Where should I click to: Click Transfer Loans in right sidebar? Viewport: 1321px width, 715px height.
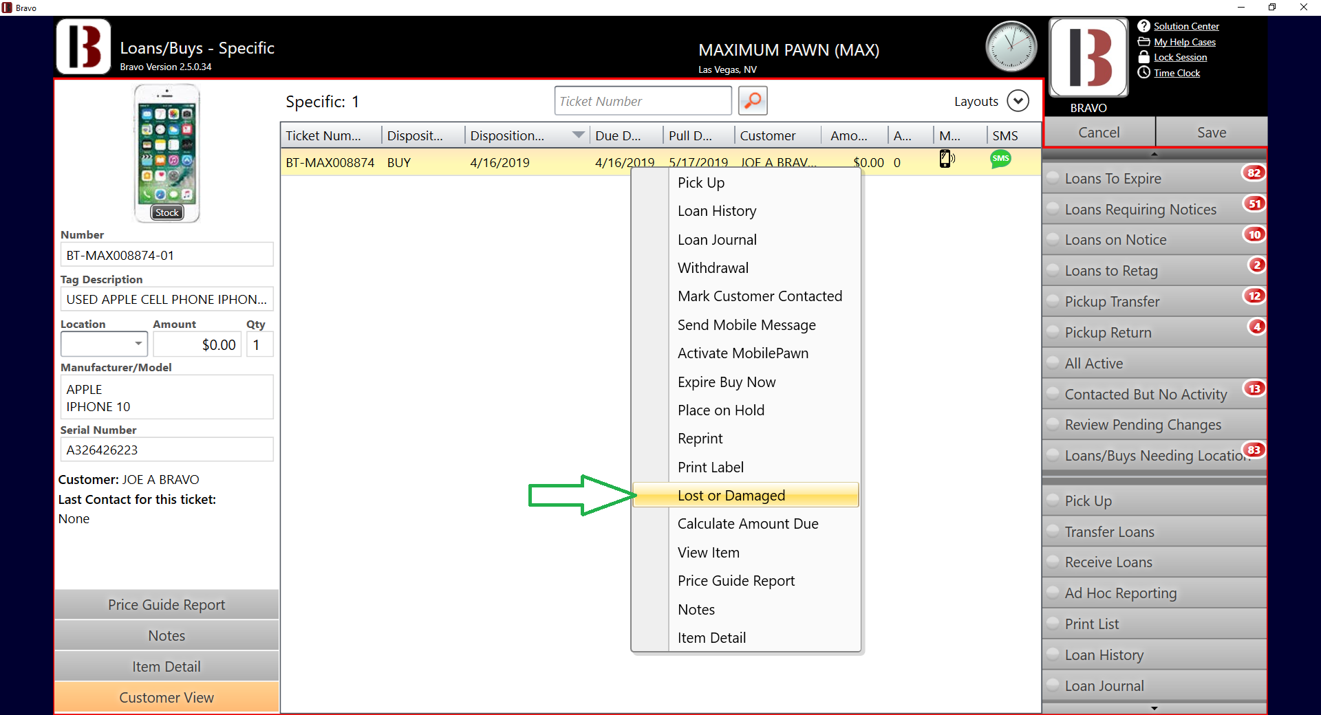[x=1154, y=531]
